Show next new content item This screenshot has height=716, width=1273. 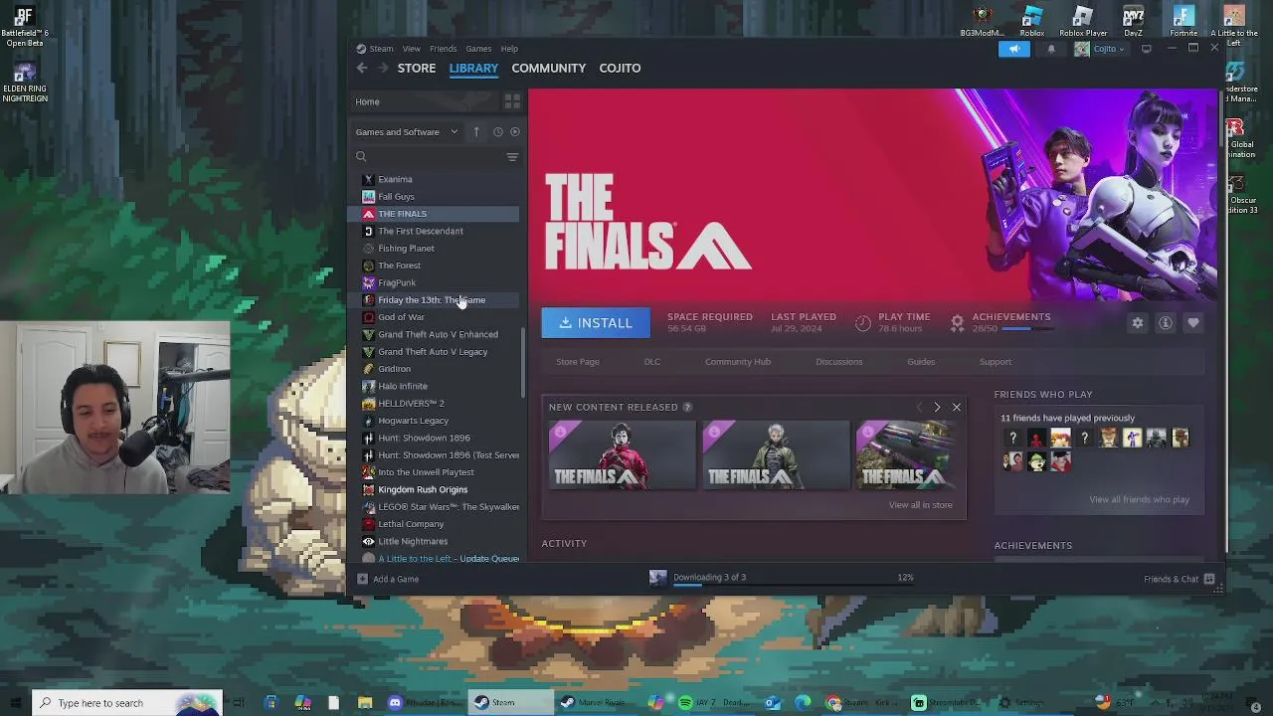937,407
